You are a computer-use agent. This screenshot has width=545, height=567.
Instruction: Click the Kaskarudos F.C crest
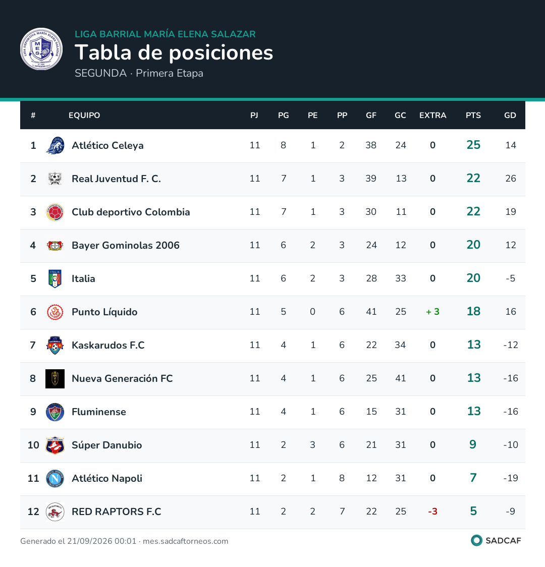(x=55, y=346)
